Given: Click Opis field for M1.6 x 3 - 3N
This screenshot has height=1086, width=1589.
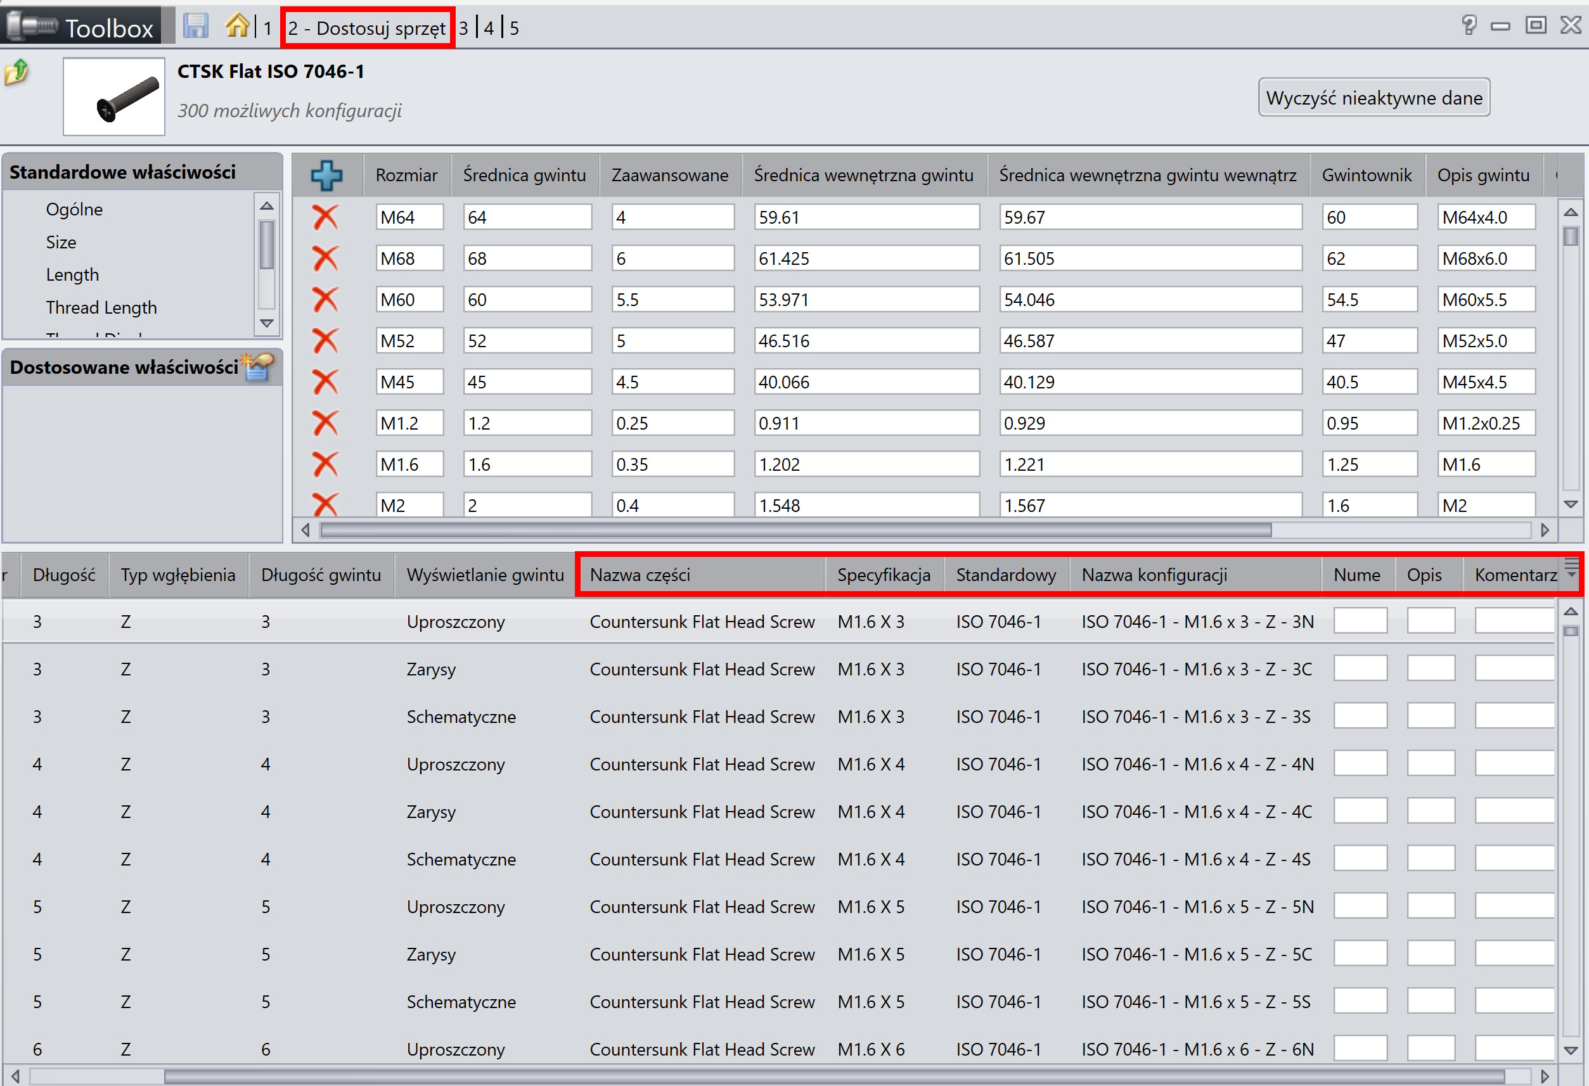Looking at the screenshot, I should point(1431,622).
